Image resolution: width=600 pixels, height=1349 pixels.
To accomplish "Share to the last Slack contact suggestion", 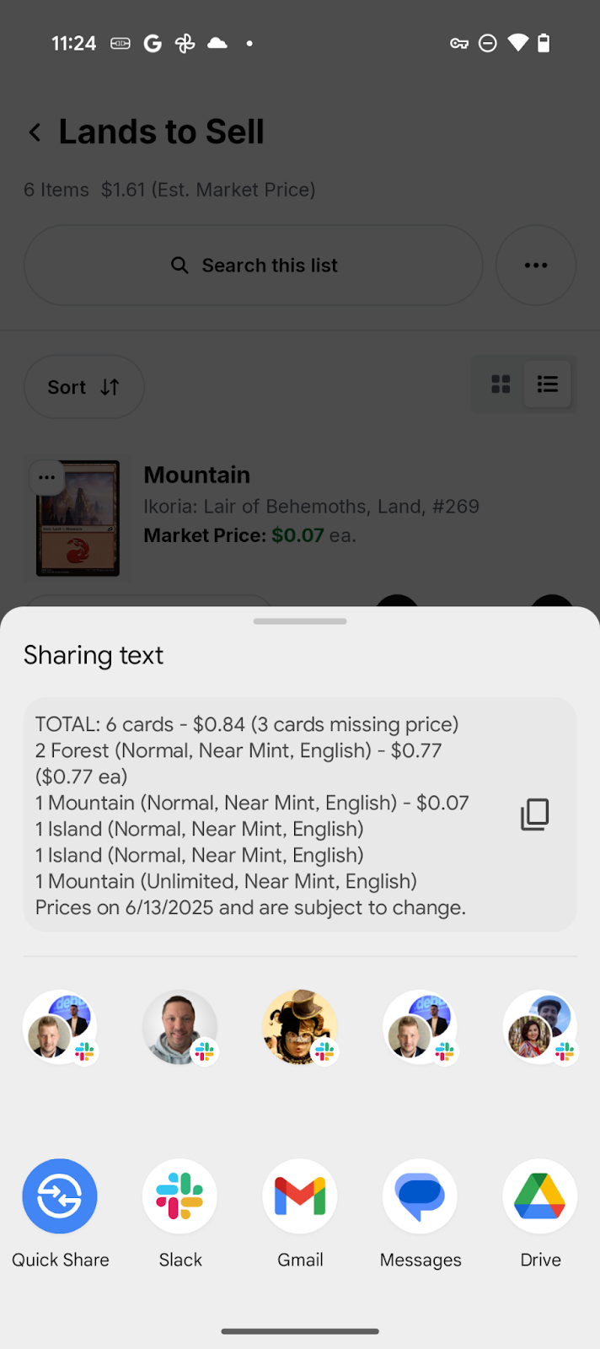I will pos(540,1027).
